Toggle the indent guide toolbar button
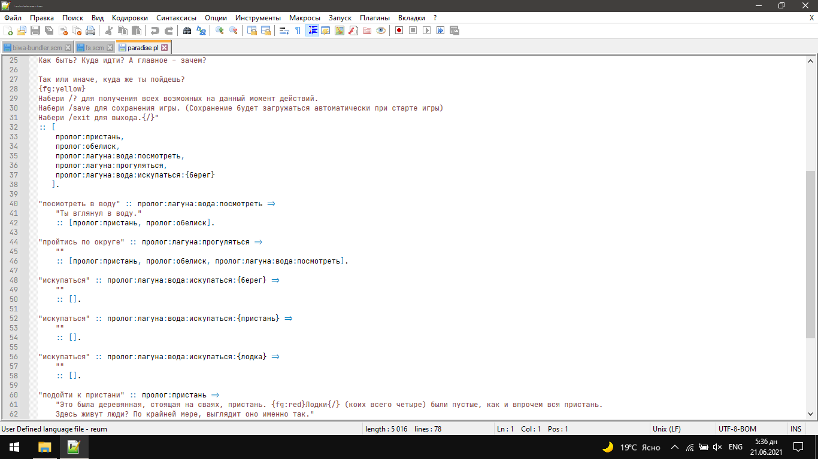This screenshot has height=459, width=818. [x=312, y=30]
